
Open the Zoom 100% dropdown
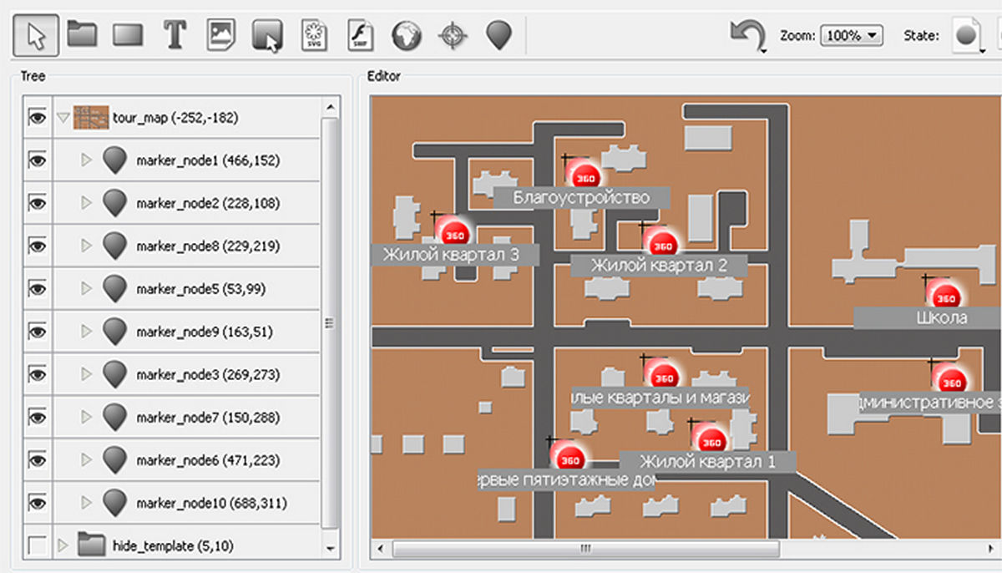[x=851, y=36]
